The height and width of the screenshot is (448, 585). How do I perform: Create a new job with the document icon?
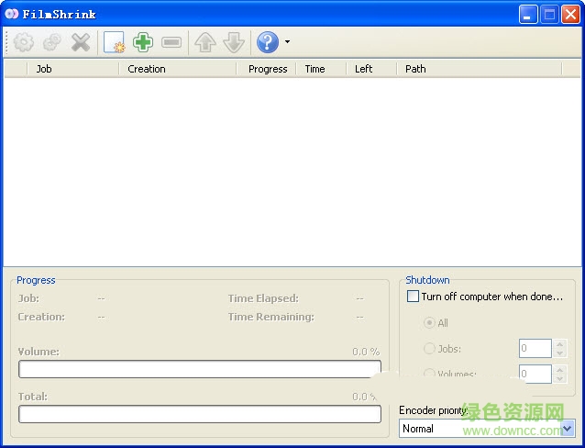(115, 42)
